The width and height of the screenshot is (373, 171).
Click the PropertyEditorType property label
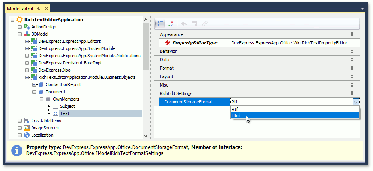pyautogui.click(x=195, y=43)
